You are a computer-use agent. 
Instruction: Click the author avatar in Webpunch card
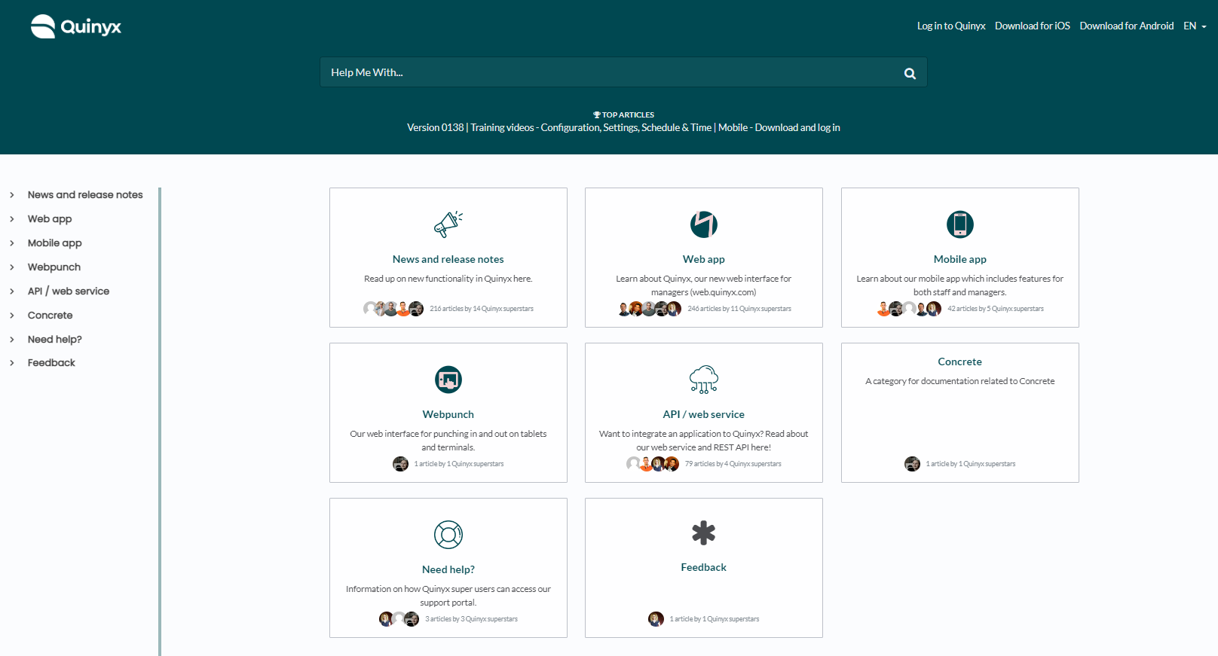400,464
